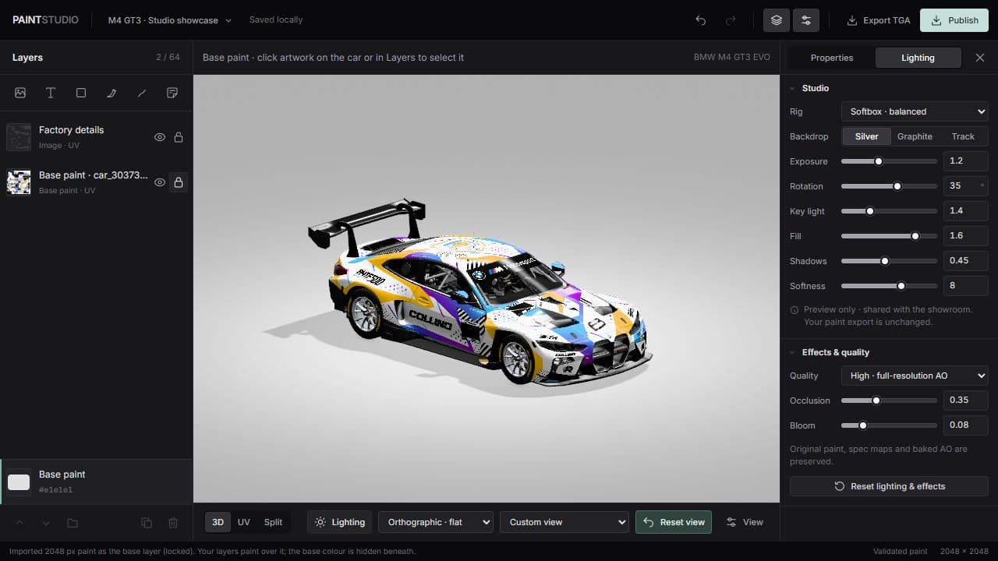This screenshot has width=998, height=561.
Task: Click the Bloom value field 0.08
Action: 965,425
